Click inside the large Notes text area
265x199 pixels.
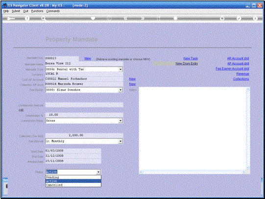pos(193,128)
